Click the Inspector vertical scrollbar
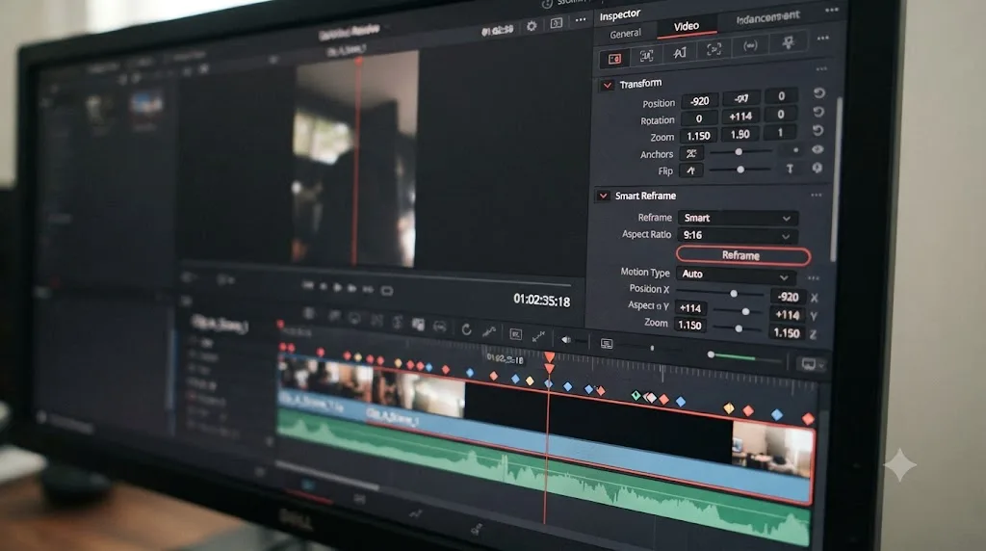This screenshot has height=551, width=986. [837, 179]
